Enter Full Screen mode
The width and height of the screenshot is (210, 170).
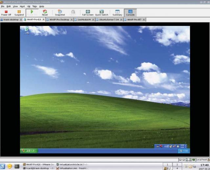coord(88,13)
